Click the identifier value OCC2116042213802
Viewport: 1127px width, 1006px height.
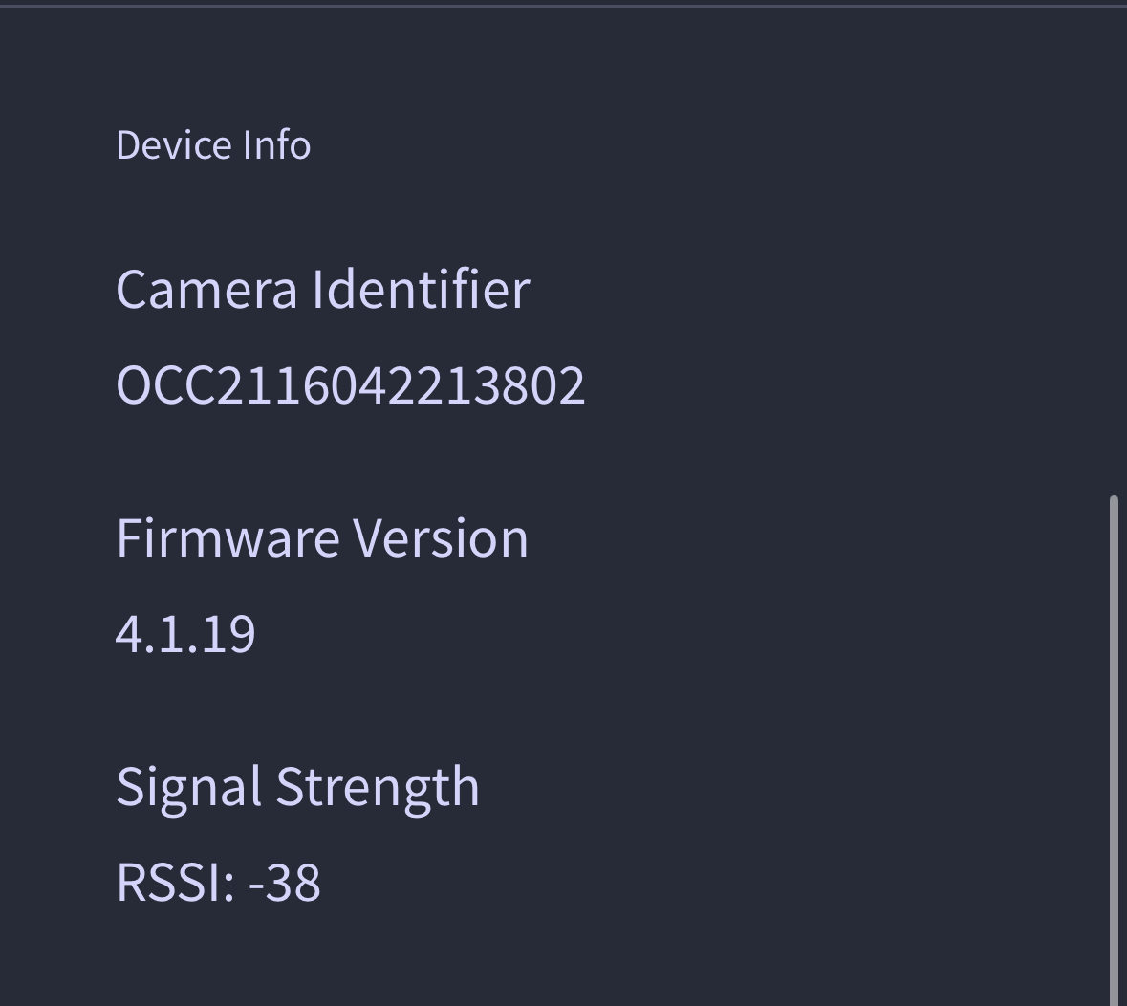tap(350, 384)
